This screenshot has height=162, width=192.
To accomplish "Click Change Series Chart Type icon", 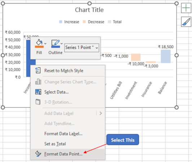I will [38, 82].
